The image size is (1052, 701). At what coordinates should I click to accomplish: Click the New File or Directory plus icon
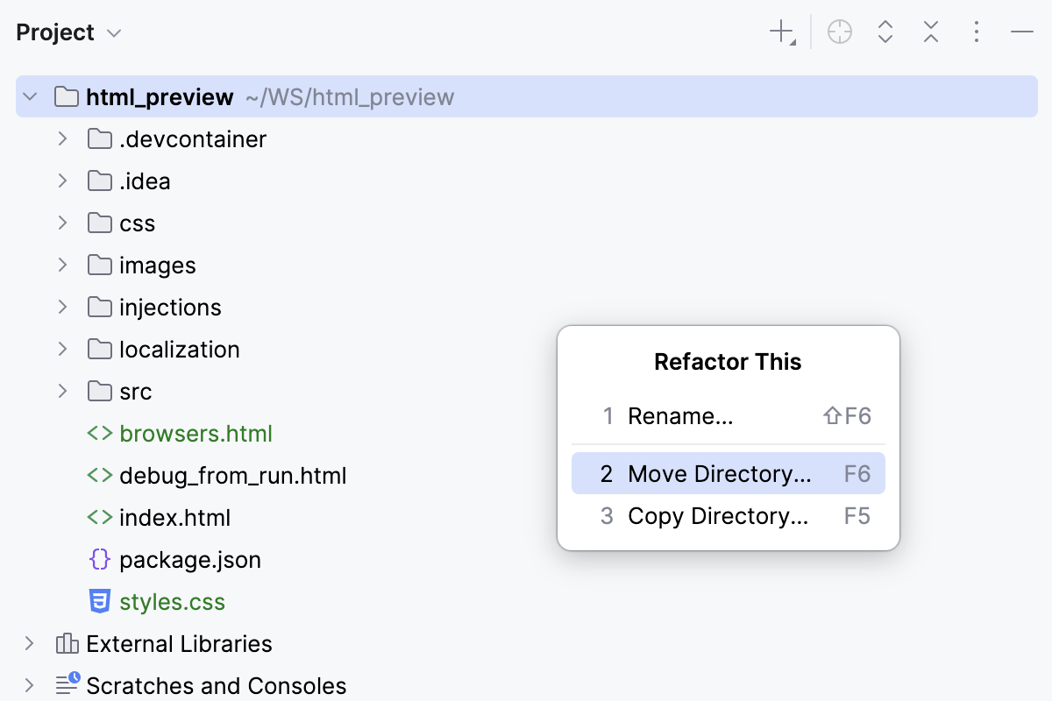pos(782,33)
